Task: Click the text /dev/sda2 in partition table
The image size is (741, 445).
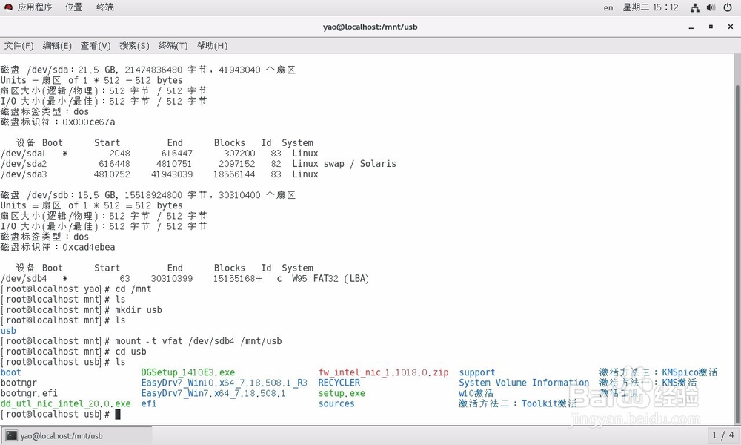Action: click(24, 164)
